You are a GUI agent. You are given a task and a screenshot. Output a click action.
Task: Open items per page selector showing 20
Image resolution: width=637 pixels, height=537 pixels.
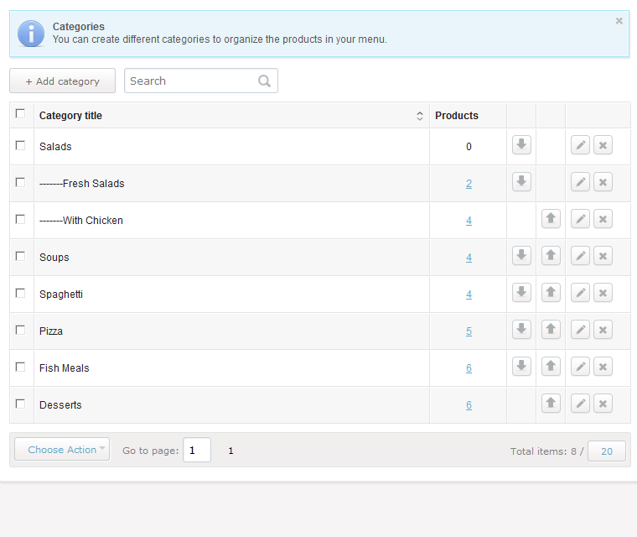click(x=607, y=451)
